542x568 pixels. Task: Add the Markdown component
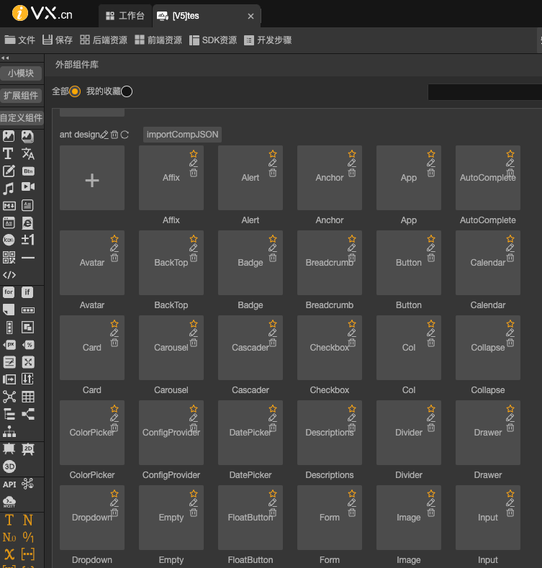[x=9, y=206]
